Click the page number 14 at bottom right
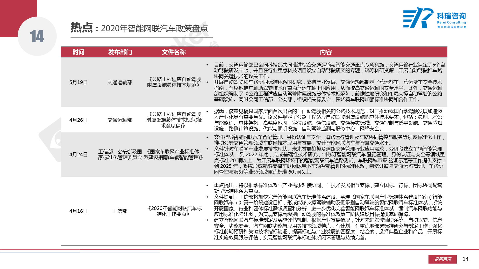 [x=466, y=259]
